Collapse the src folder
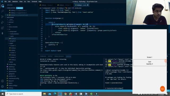The width and height of the screenshot is (170, 96). pyautogui.click(x=9, y=29)
